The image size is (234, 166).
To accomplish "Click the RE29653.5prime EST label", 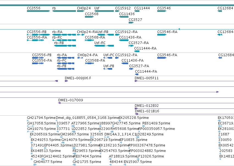I will coord(86,151).
